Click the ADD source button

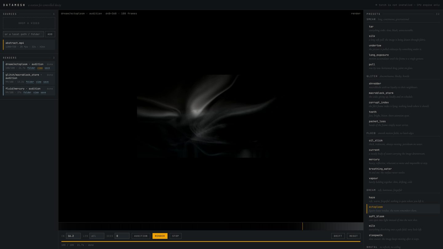(50, 34)
